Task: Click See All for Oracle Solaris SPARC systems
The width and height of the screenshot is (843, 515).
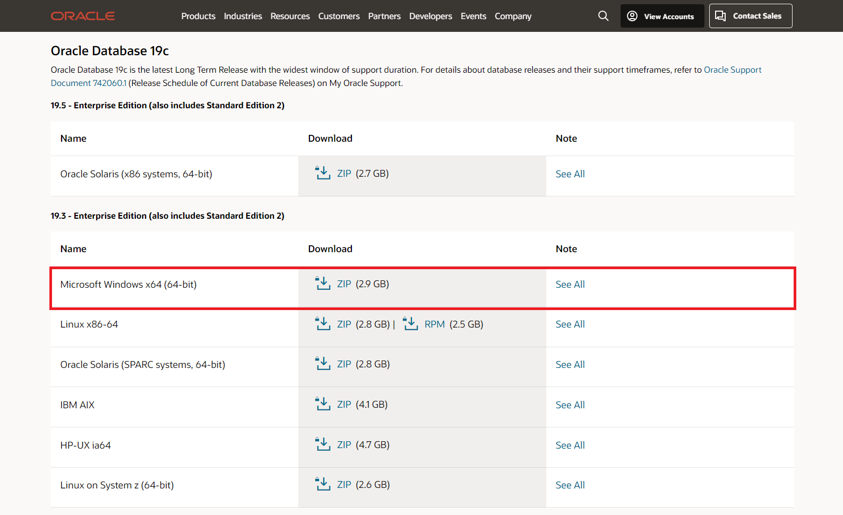Action: click(x=570, y=365)
